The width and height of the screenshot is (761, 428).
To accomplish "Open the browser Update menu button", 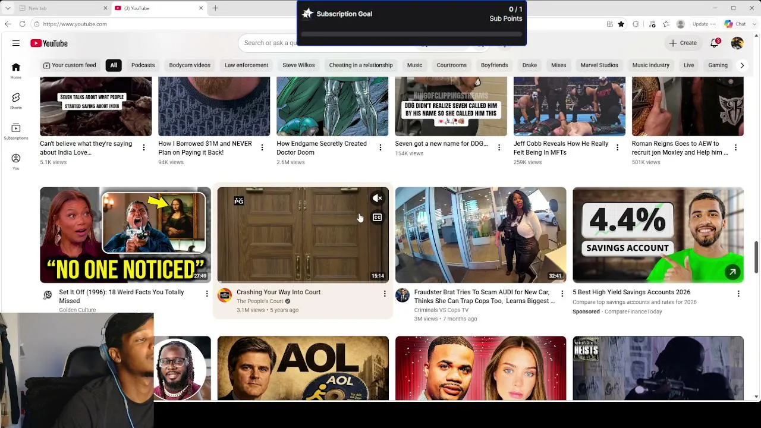I will tap(704, 24).
